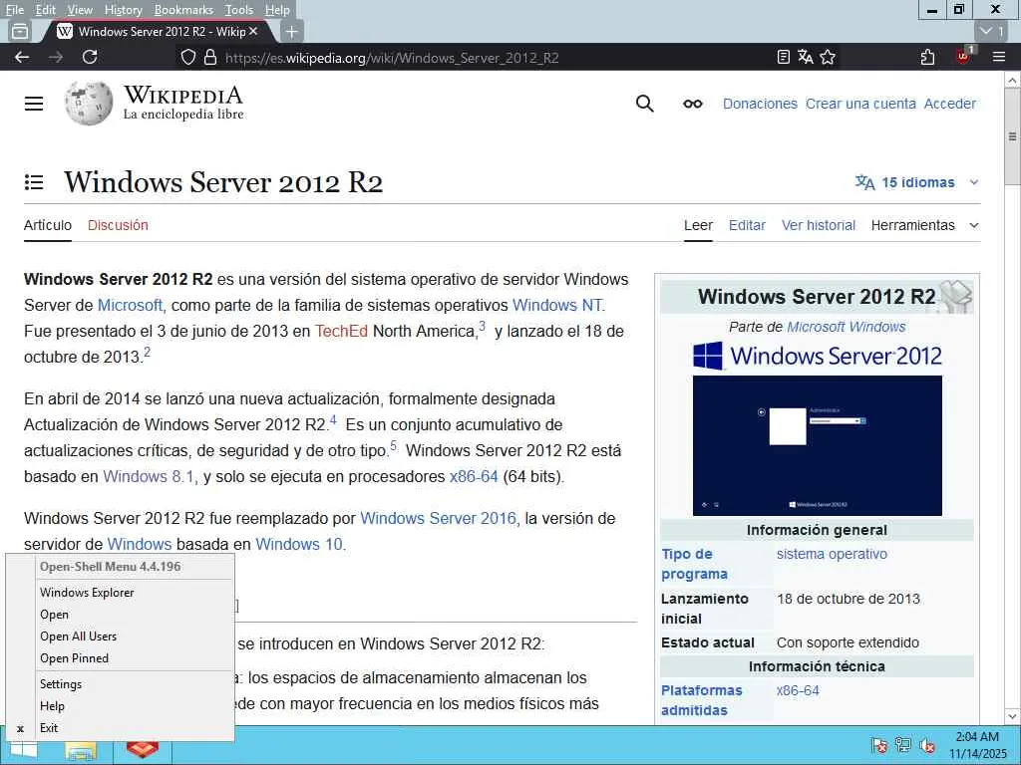Click the Acceder login link
The image size is (1021, 765).
pyautogui.click(x=950, y=104)
